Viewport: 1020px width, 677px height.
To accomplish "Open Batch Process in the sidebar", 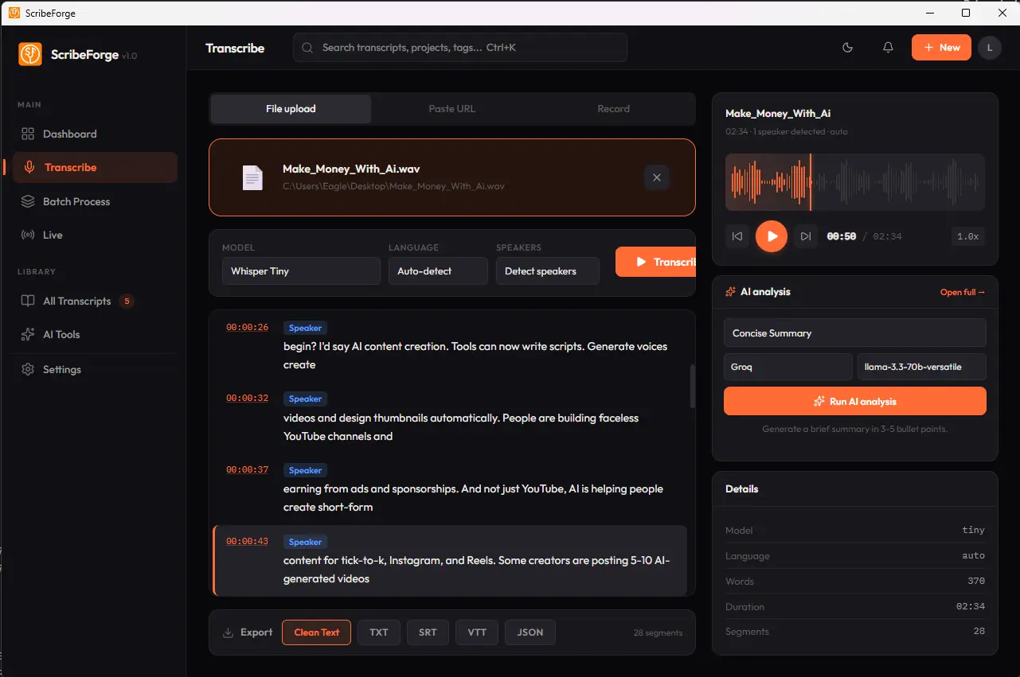I will (76, 201).
